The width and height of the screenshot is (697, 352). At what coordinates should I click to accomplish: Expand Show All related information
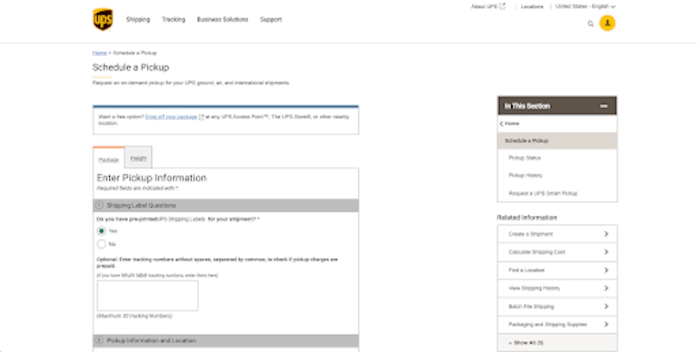pyautogui.click(x=557, y=343)
